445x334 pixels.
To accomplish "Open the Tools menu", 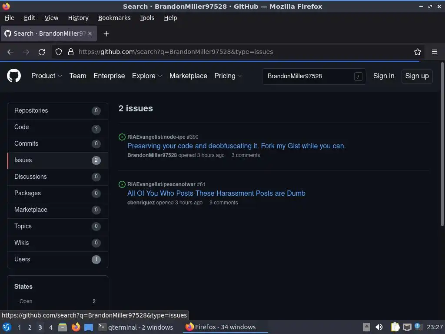I will [147, 18].
